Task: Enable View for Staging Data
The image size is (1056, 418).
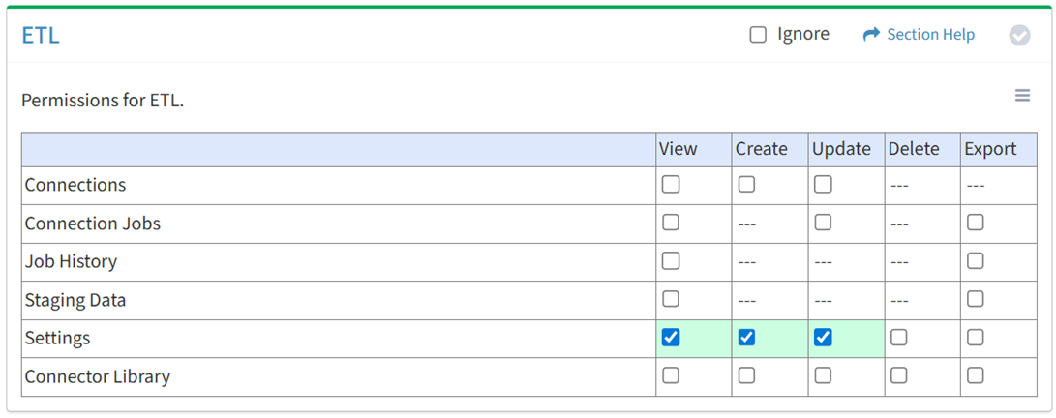Action: tap(671, 299)
